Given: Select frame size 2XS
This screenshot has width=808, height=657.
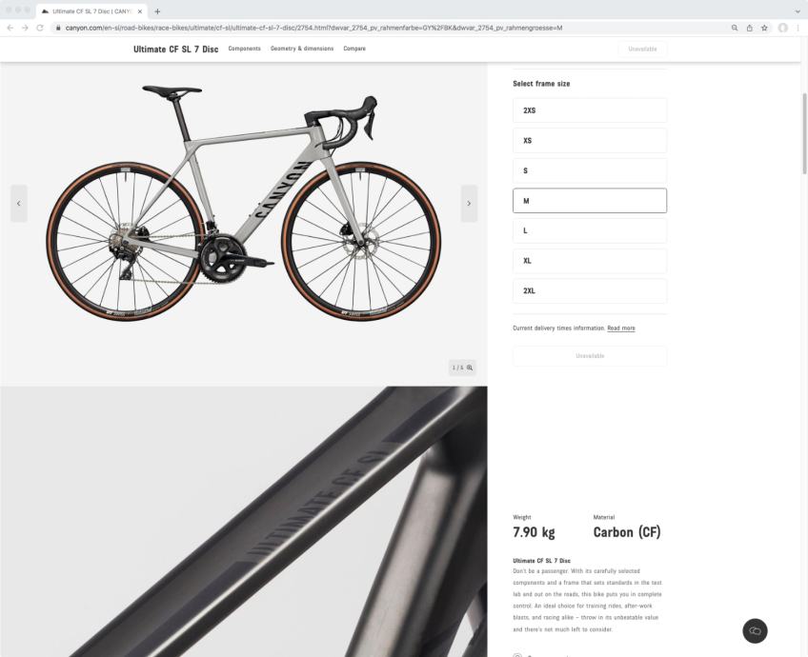Looking at the screenshot, I should coord(590,110).
